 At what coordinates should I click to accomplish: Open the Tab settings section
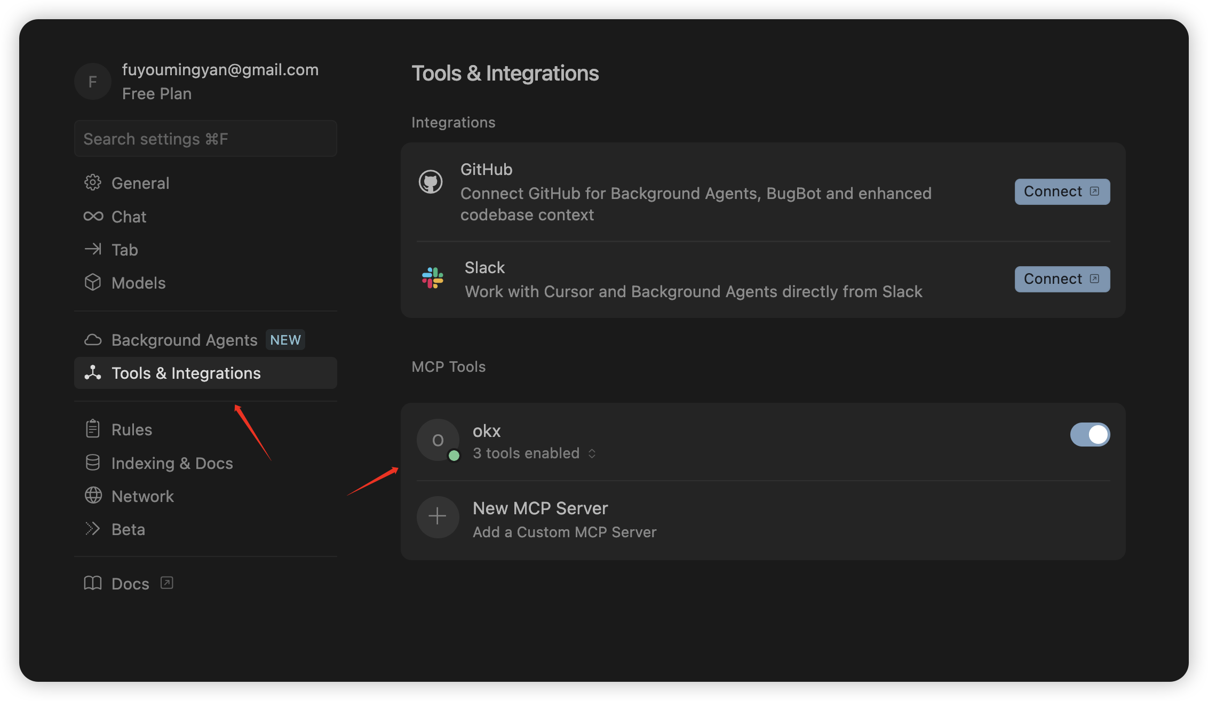205,250
